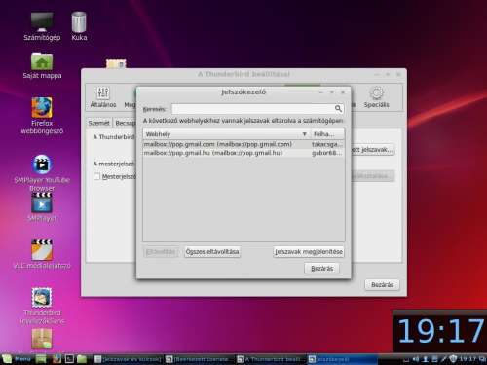
Task: Open the terminal from the taskbar launcher
Action: pyautogui.click(x=69, y=359)
